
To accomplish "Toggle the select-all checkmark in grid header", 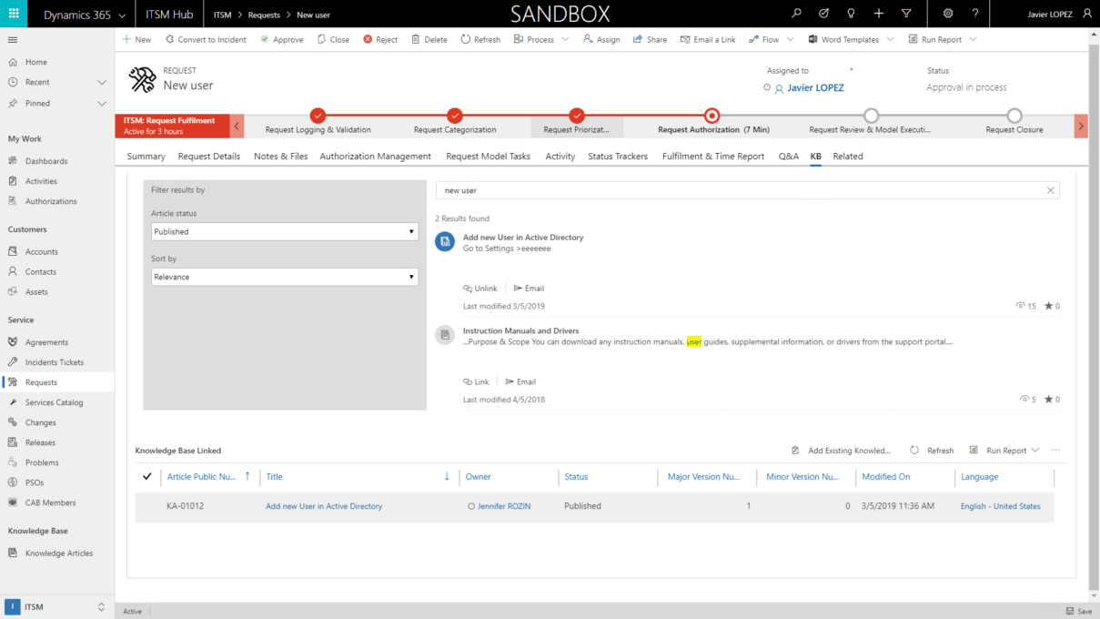I will [x=147, y=476].
